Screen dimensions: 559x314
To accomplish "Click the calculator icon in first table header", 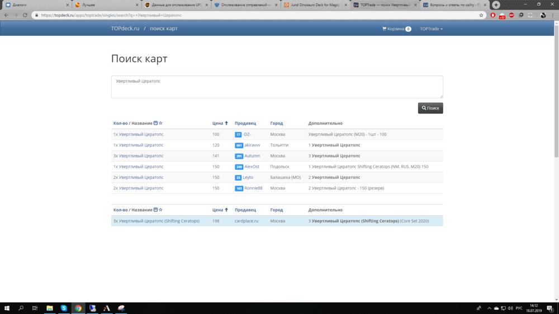I will 155,123.
